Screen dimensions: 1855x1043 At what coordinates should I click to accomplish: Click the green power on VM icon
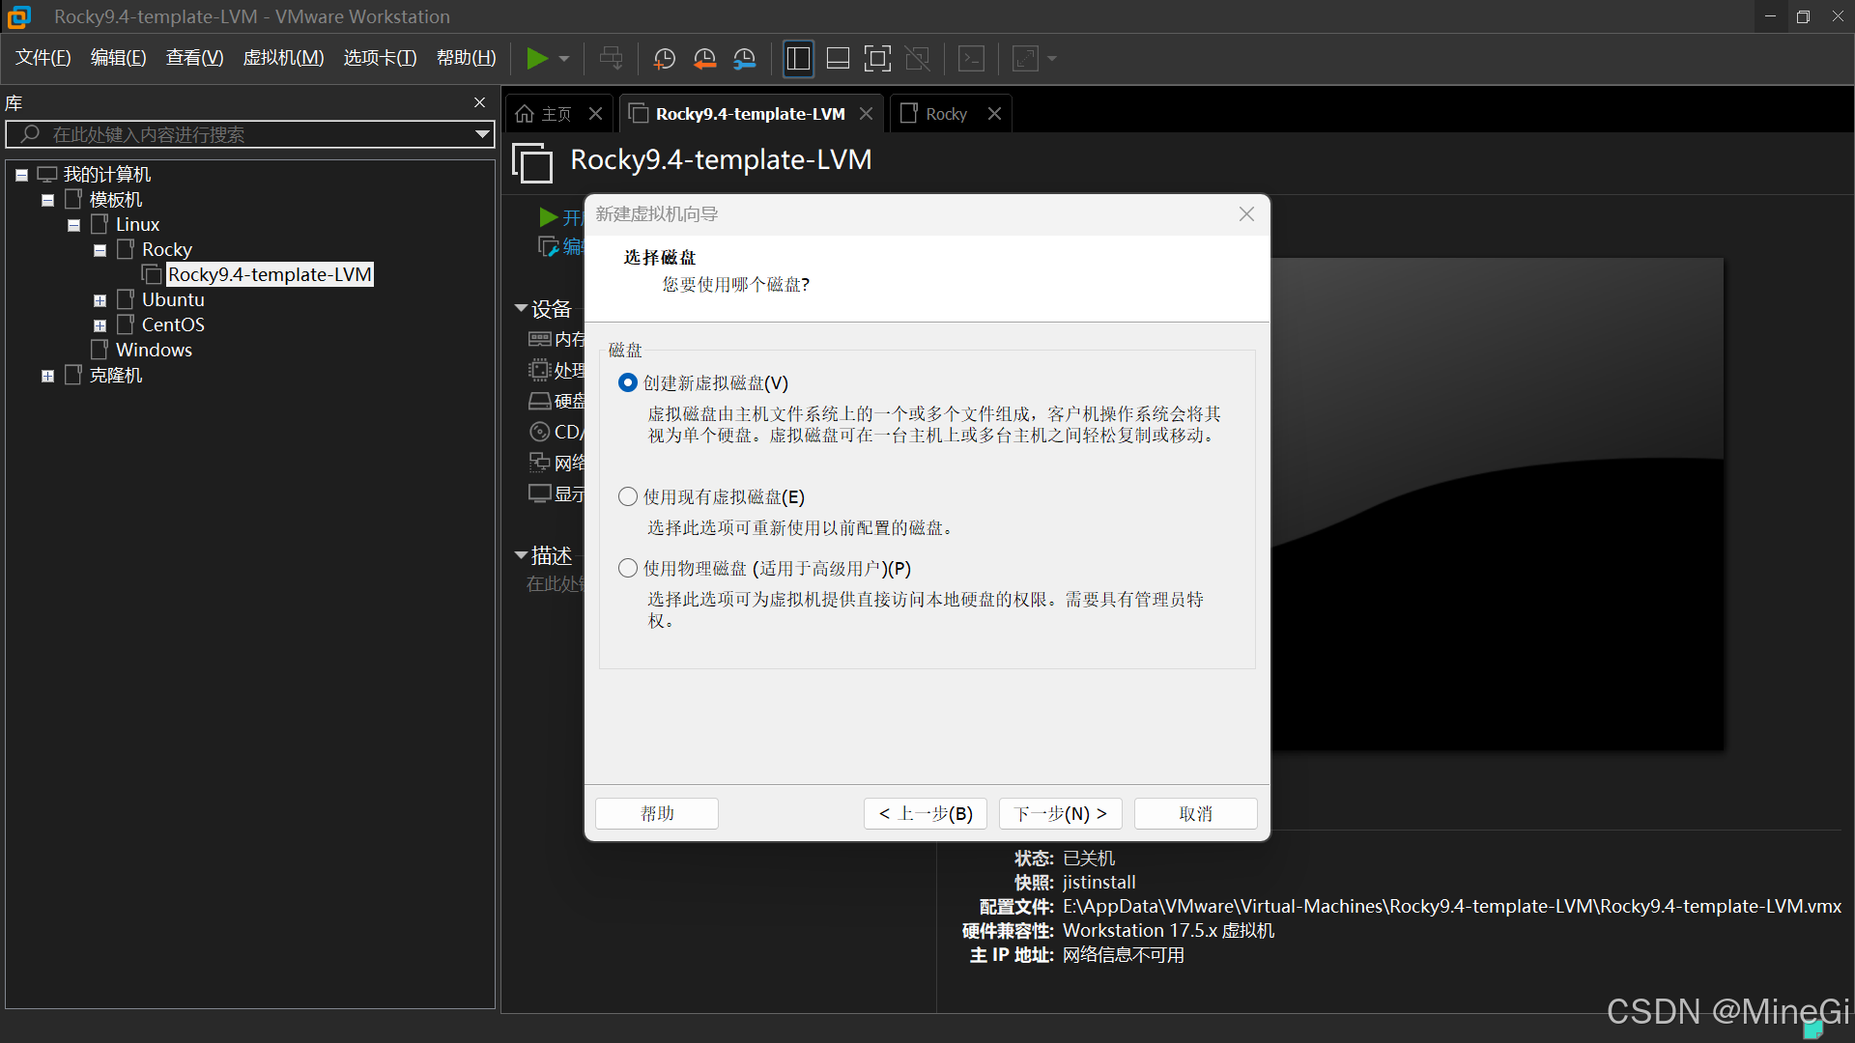[536, 59]
